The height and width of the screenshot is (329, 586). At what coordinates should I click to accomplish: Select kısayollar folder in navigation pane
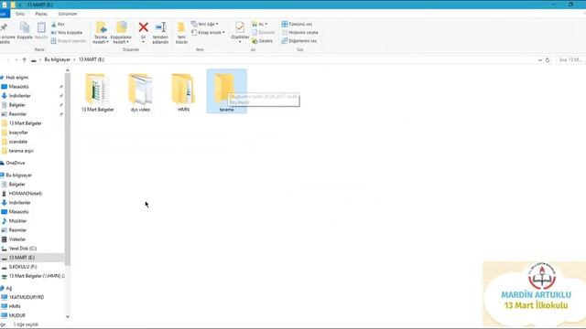pyautogui.click(x=18, y=133)
